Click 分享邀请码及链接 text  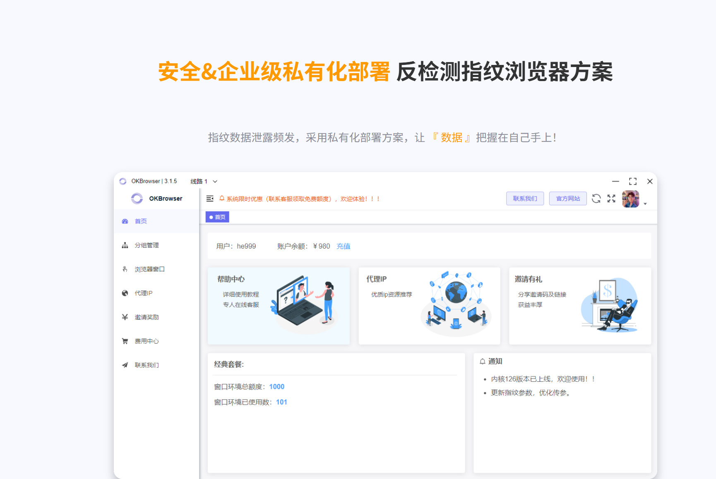pyautogui.click(x=542, y=295)
